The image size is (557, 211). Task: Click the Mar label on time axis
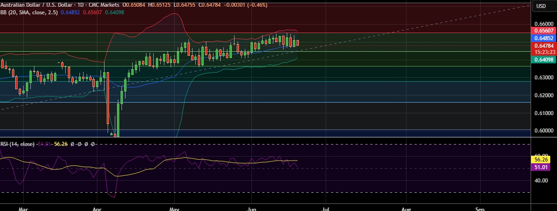[24, 208]
